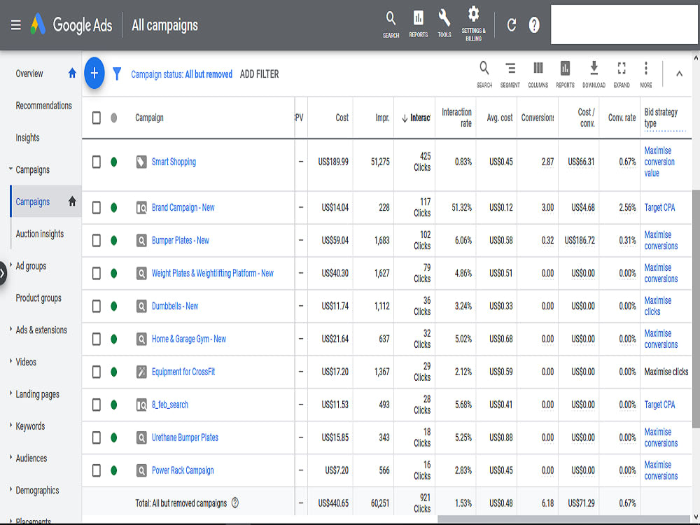Click ADD FILTER
The image size is (700, 525).
[x=260, y=74]
